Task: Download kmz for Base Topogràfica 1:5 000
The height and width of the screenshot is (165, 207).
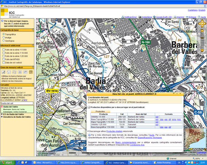Action: click(x=179, y=120)
